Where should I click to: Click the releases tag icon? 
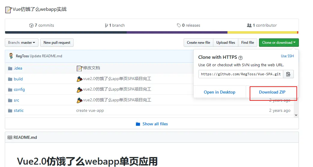point(179,25)
